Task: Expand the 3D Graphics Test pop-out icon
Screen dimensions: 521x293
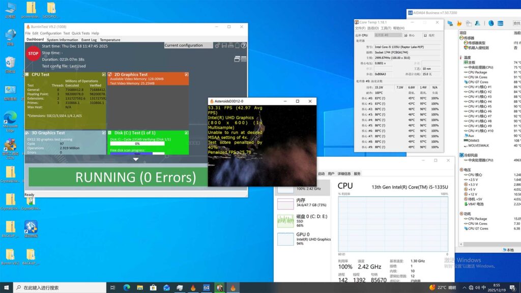Action: 104,133
